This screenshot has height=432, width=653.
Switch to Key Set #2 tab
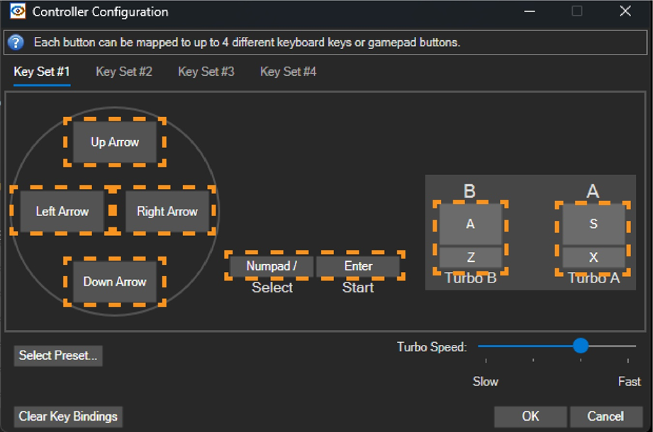click(x=124, y=72)
